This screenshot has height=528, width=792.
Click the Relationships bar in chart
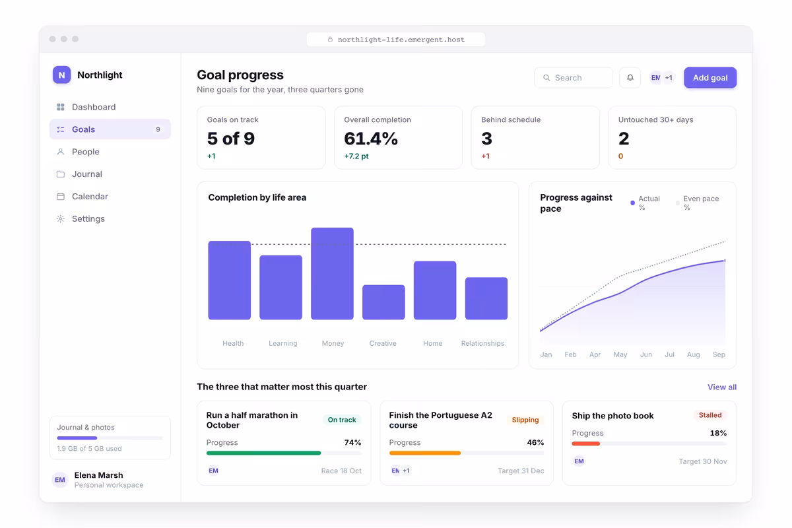[x=486, y=298]
